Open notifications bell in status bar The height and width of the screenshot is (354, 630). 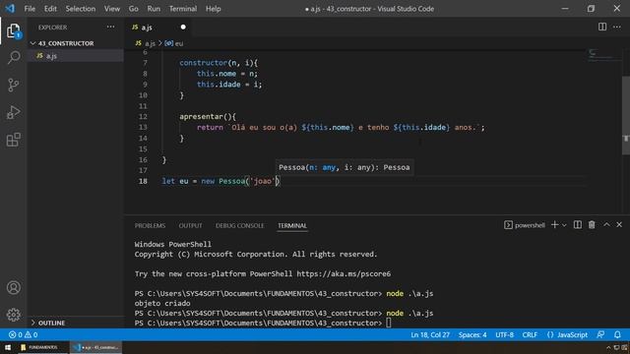(x=617, y=334)
